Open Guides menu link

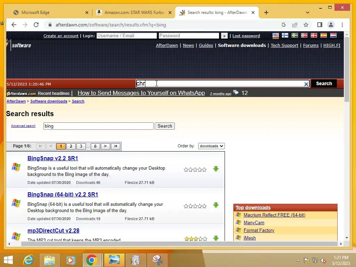[206, 46]
